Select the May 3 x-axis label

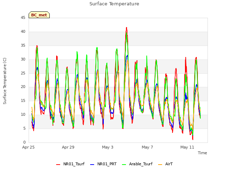108,147
